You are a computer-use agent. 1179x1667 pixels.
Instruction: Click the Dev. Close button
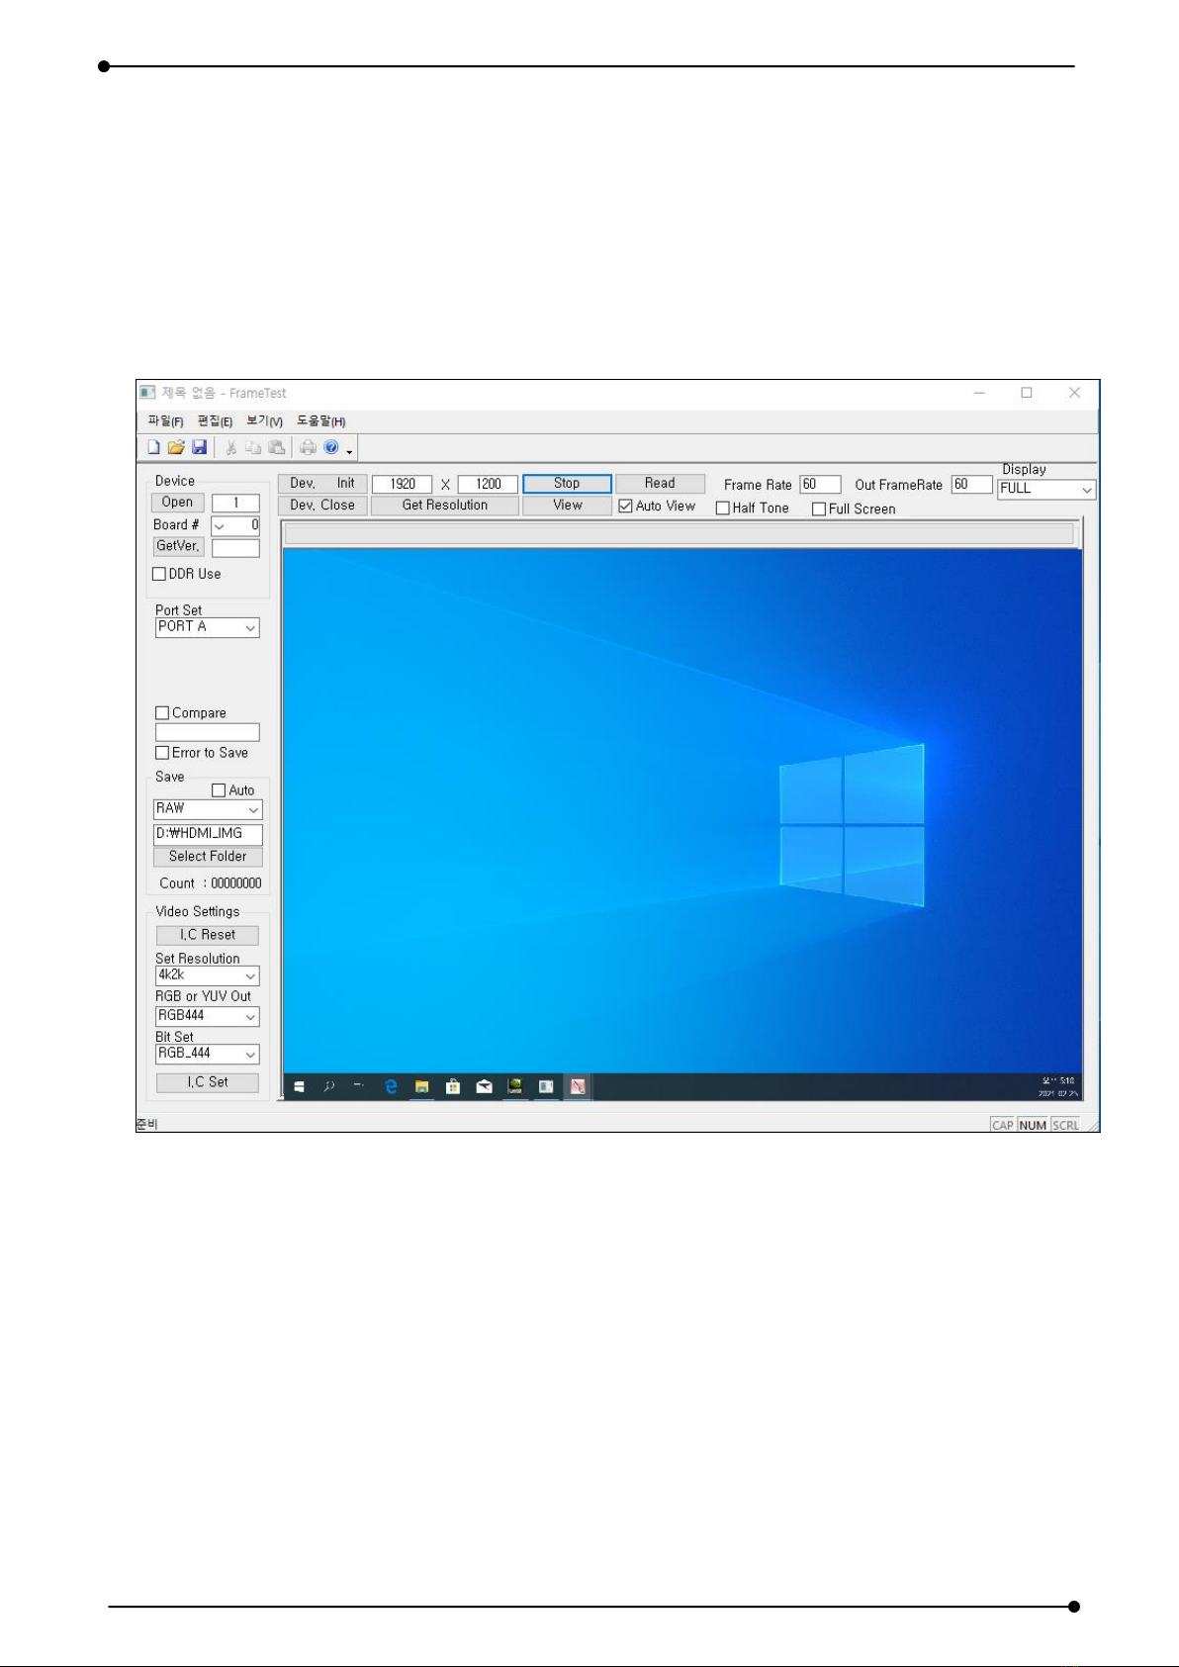pos(322,506)
